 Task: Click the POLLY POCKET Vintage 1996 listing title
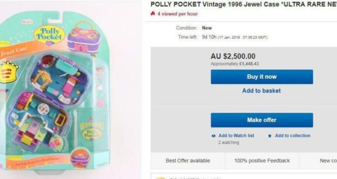pos(244,4)
